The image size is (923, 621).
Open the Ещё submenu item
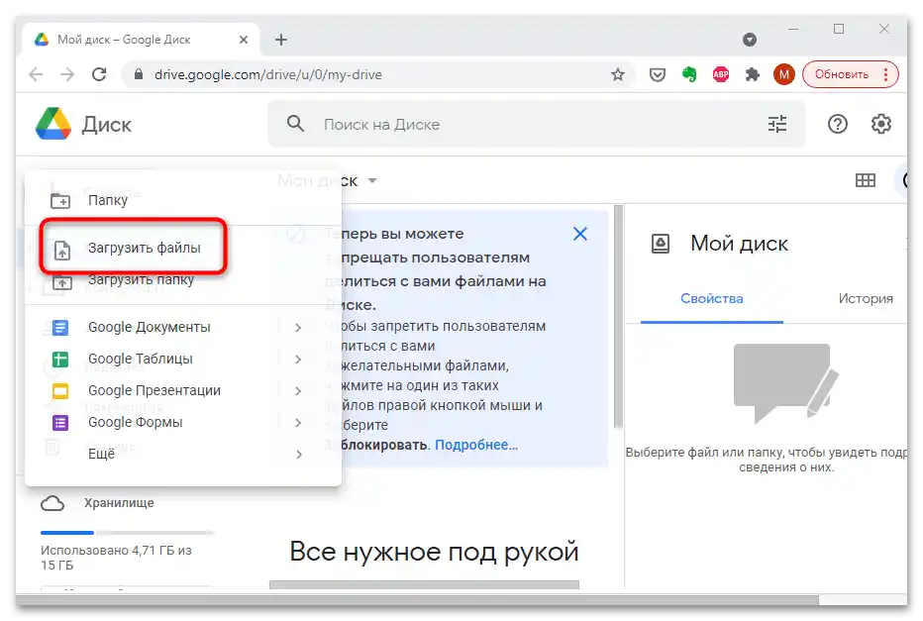coord(182,455)
